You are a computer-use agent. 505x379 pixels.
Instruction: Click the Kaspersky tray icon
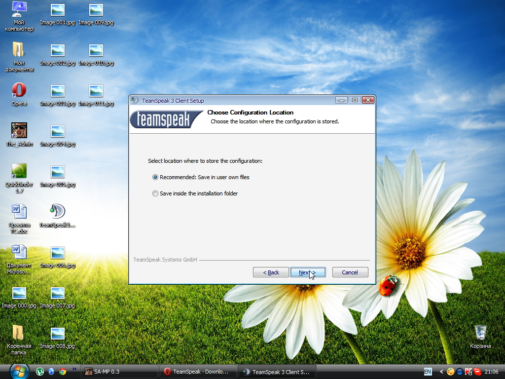pyautogui.click(x=469, y=372)
